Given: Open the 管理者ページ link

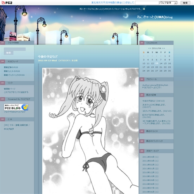Looking at the screenshot, I should 9,89.
